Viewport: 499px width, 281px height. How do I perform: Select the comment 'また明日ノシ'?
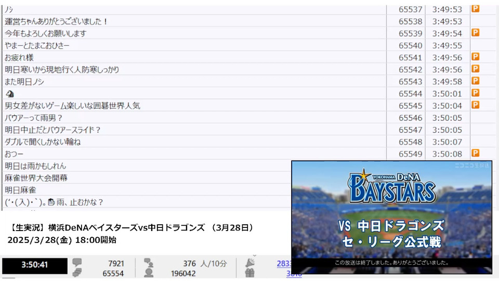(x=24, y=82)
